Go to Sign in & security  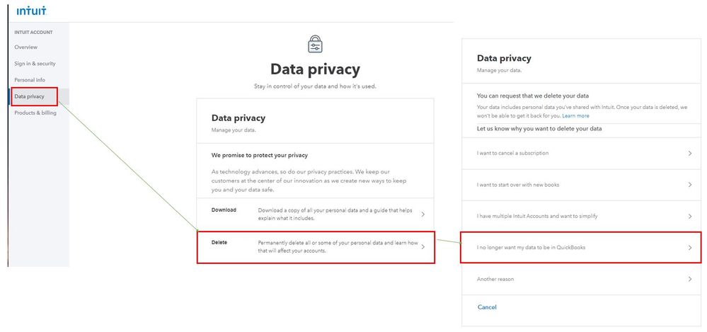click(35, 64)
